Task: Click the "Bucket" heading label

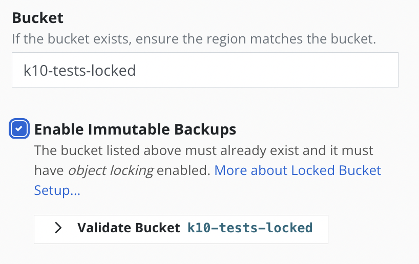Action: [37, 18]
